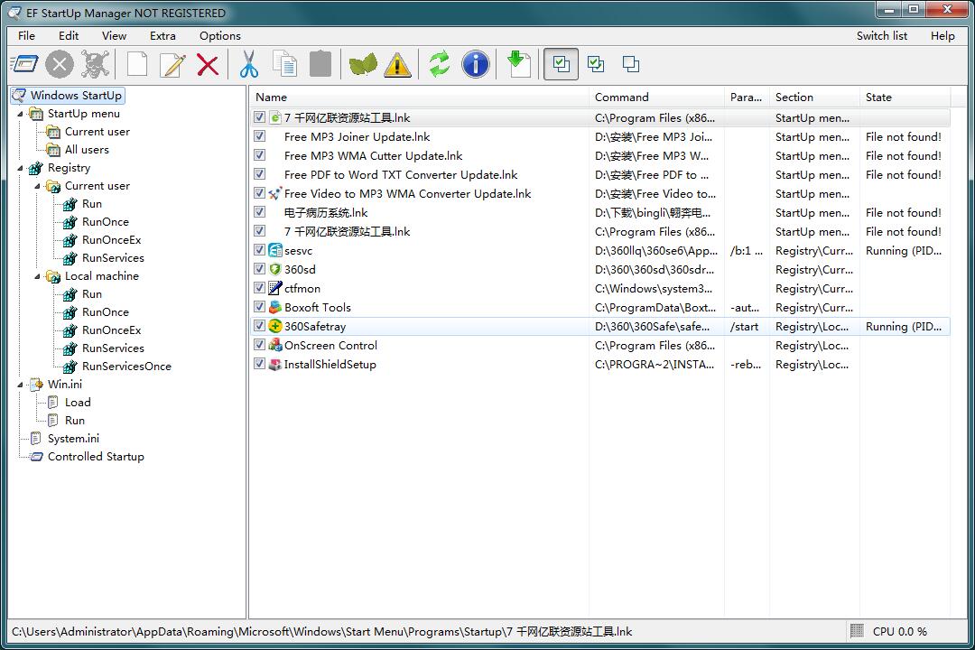Click the scissors Cut toolbar icon
Viewport: 975px width, 650px height.
[x=249, y=64]
